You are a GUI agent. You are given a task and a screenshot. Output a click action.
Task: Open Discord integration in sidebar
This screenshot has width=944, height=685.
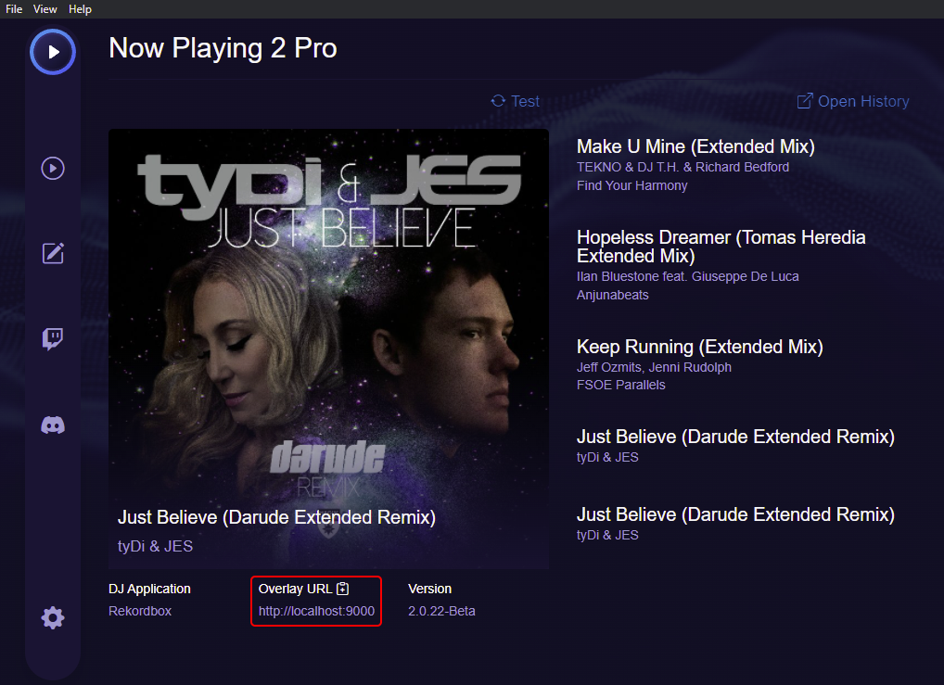pos(53,425)
